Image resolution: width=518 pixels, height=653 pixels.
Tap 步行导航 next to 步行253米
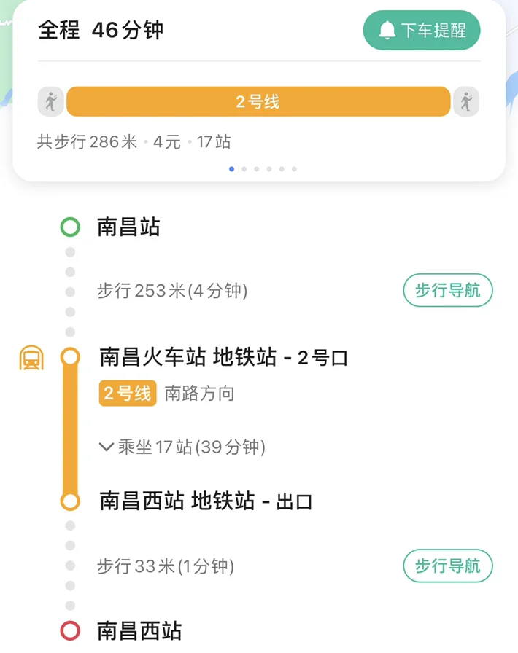pyautogui.click(x=447, y=290)
